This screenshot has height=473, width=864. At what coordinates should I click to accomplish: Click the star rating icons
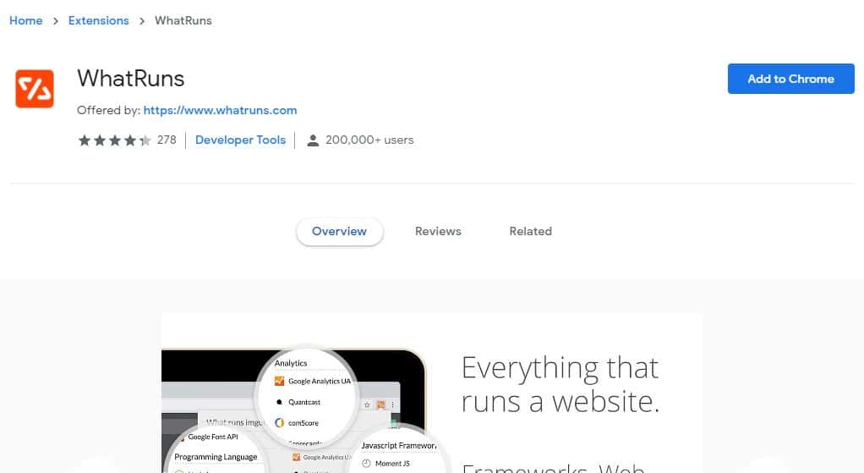click(115, 140)
